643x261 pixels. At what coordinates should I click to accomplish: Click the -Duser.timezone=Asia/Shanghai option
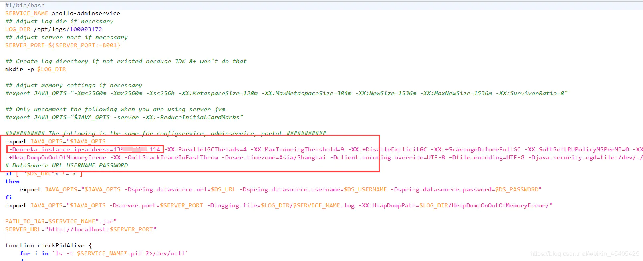274,157
